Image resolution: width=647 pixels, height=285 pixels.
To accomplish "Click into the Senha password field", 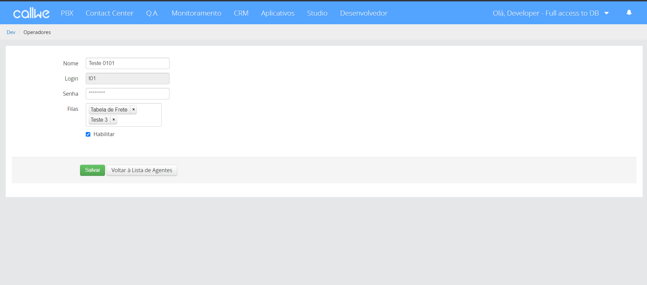I will [127, 94].
